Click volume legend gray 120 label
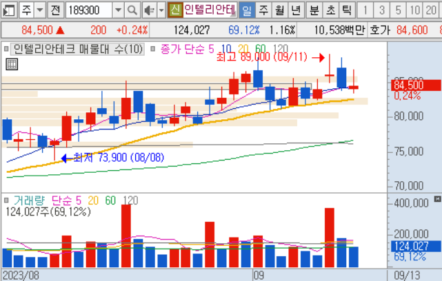 (130, 200)
